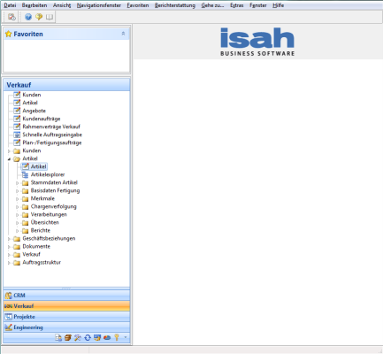Click the clipboard with clock toolbar icon
Screen dimensions: 383x354
coord(11,17)
